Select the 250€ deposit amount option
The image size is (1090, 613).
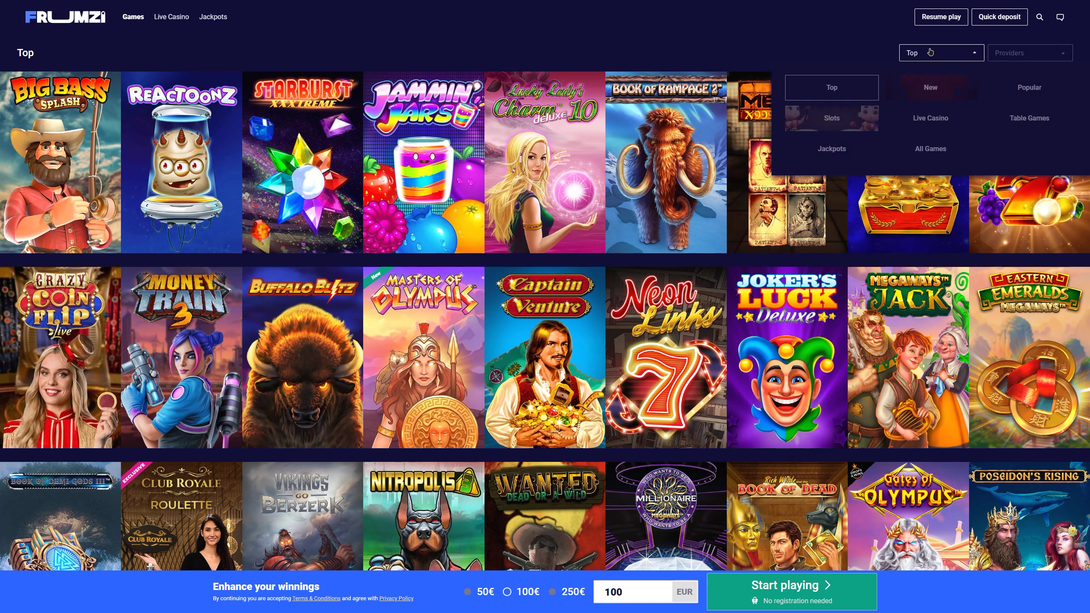[568, 592]
